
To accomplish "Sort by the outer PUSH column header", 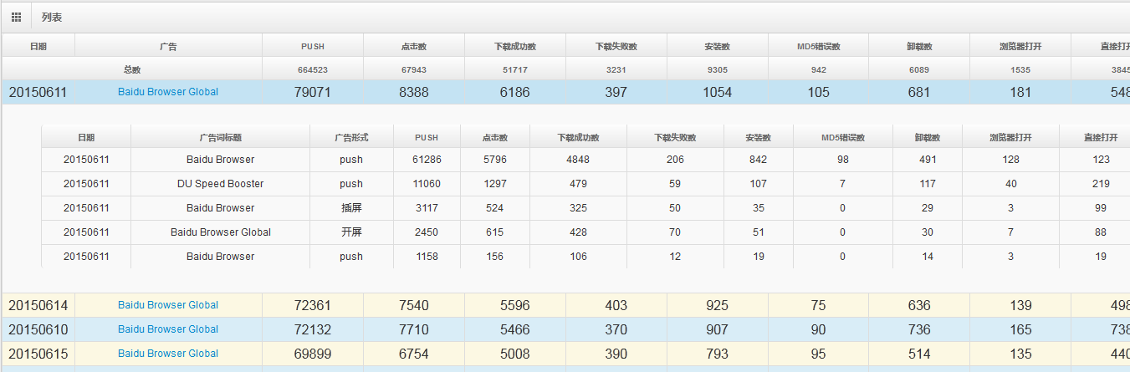I will (313, 47).
